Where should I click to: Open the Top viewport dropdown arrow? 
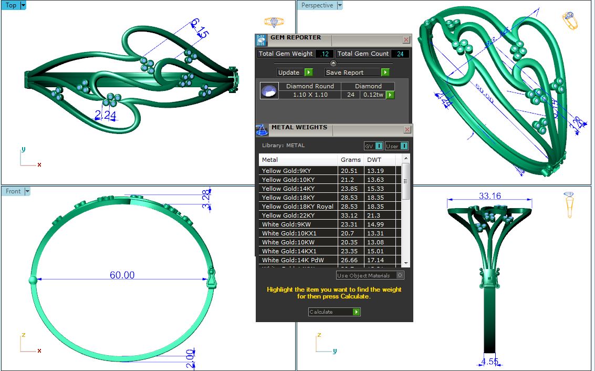tap(23, 5)
